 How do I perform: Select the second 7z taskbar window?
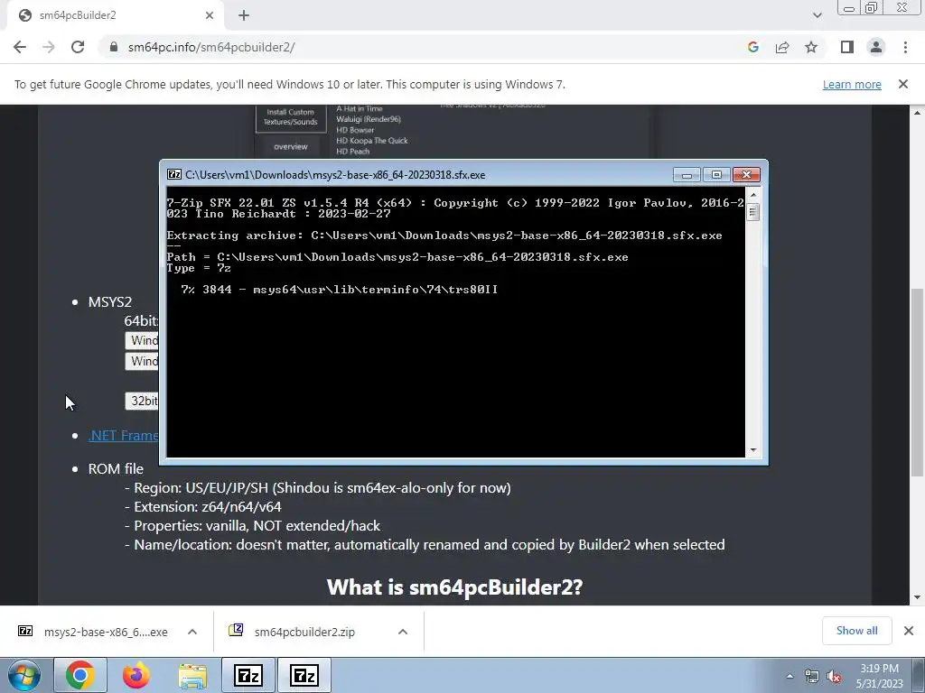point(304,675)
